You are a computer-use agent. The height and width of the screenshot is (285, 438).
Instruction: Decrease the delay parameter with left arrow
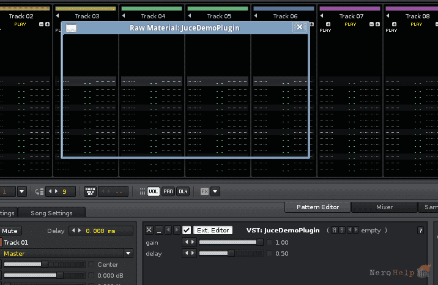pyautogui.click(x=187, y=253)
